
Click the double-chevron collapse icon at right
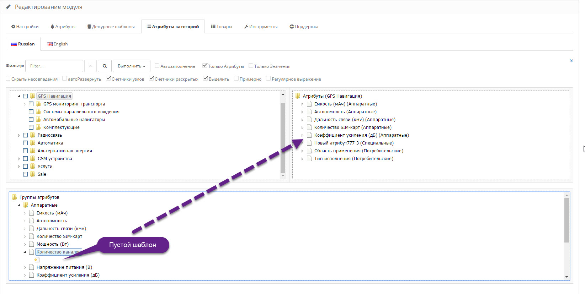[571, 61]
